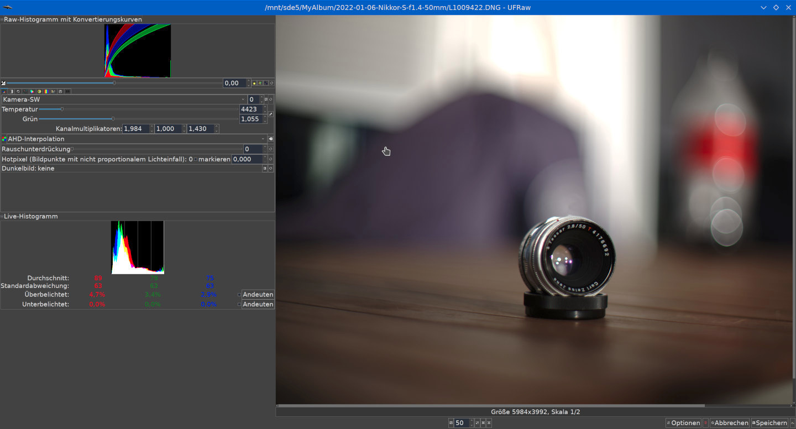Viewport: 796px width, 429px height.
Task: Click the delete icon beside Optionen
Action: [705, 423]
